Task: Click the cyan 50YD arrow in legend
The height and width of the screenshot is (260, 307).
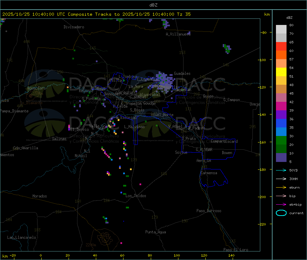Action: pyautogui.click(x=281, y=170)
